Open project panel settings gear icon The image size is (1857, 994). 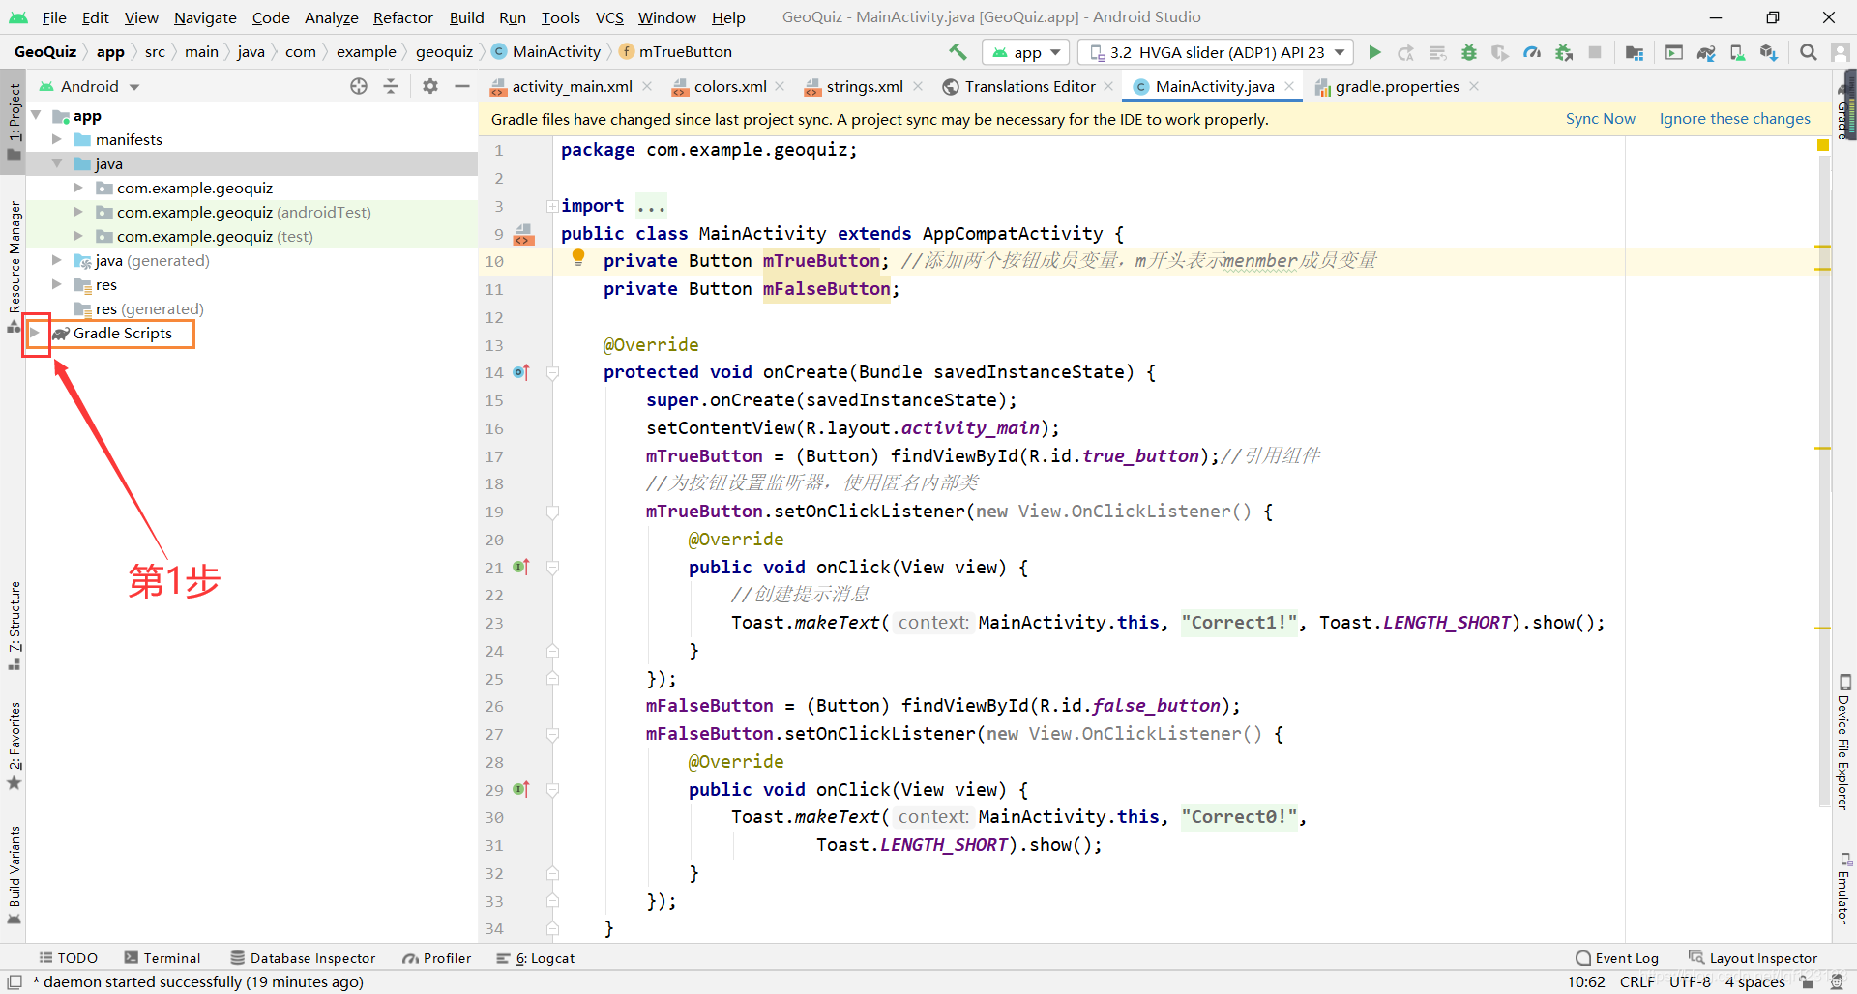[430, 86]
